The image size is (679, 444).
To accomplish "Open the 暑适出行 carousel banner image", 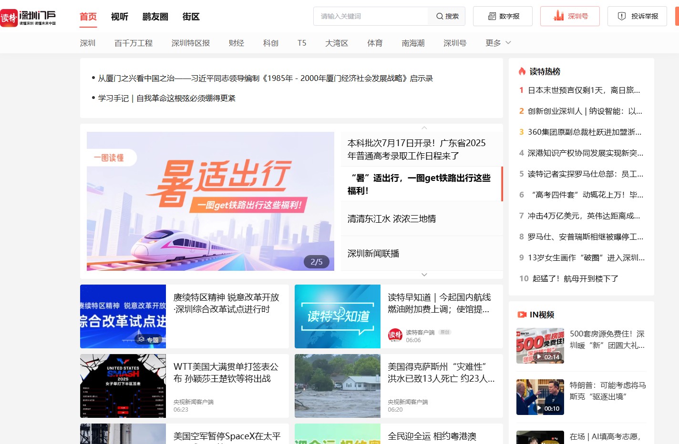I will 210,201.
